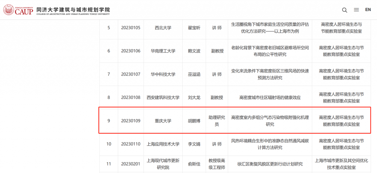Click the search magnifier icon in header
Viewport: 377px width, 173px height.
[345, 10]
